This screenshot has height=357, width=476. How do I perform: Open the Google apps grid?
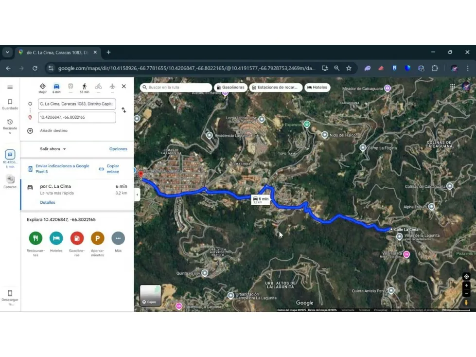coord(452,87)
